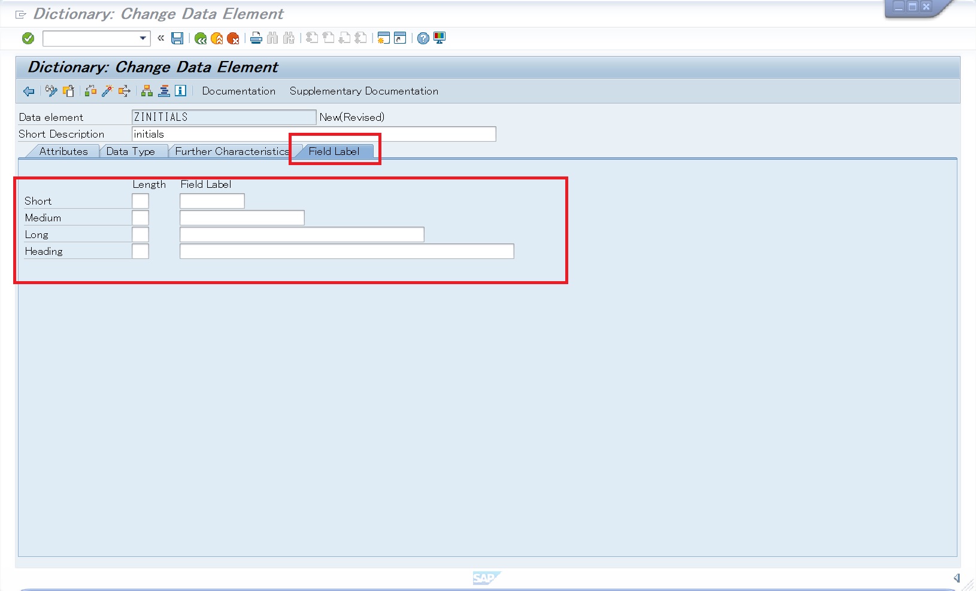
Task: Click the green Enter checkmark icon
Action: pos(28,38)
